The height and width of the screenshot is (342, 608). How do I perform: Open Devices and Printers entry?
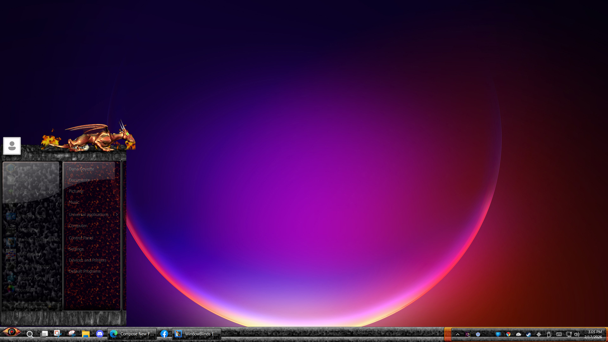(x=87, y=260)
